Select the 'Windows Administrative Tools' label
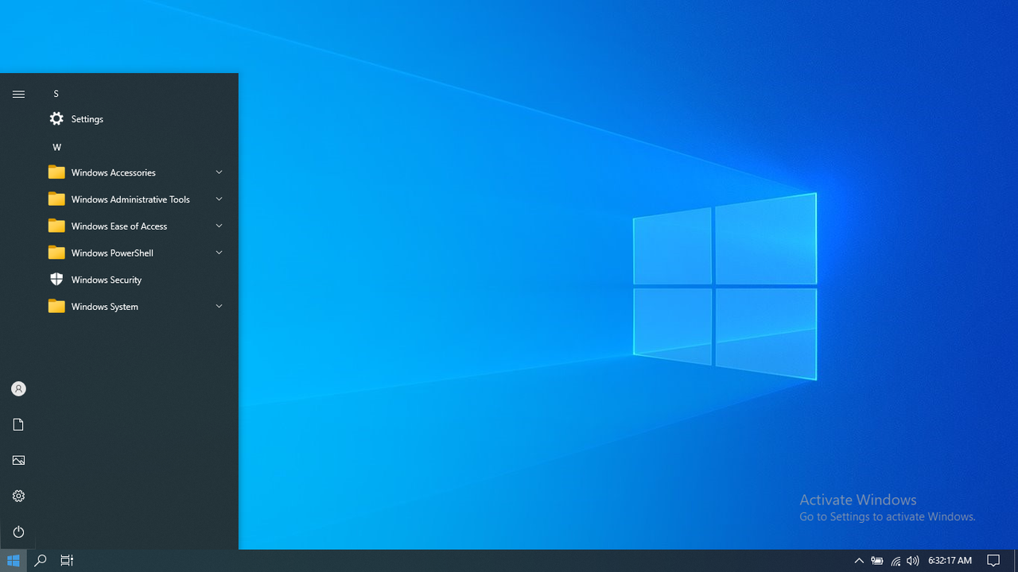The width and height of the screenshot is (1018, 572). pos(130,199)
